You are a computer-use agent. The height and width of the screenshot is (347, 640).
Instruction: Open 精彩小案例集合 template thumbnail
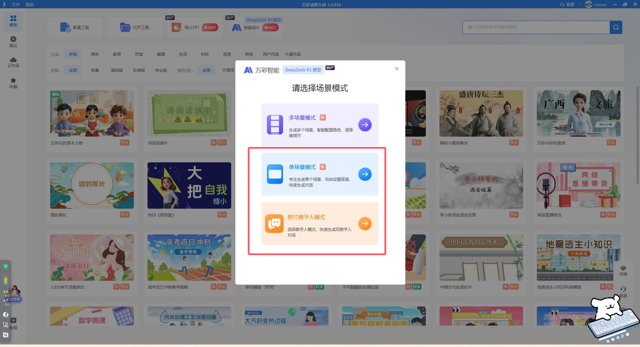click(x=481, y=113)
